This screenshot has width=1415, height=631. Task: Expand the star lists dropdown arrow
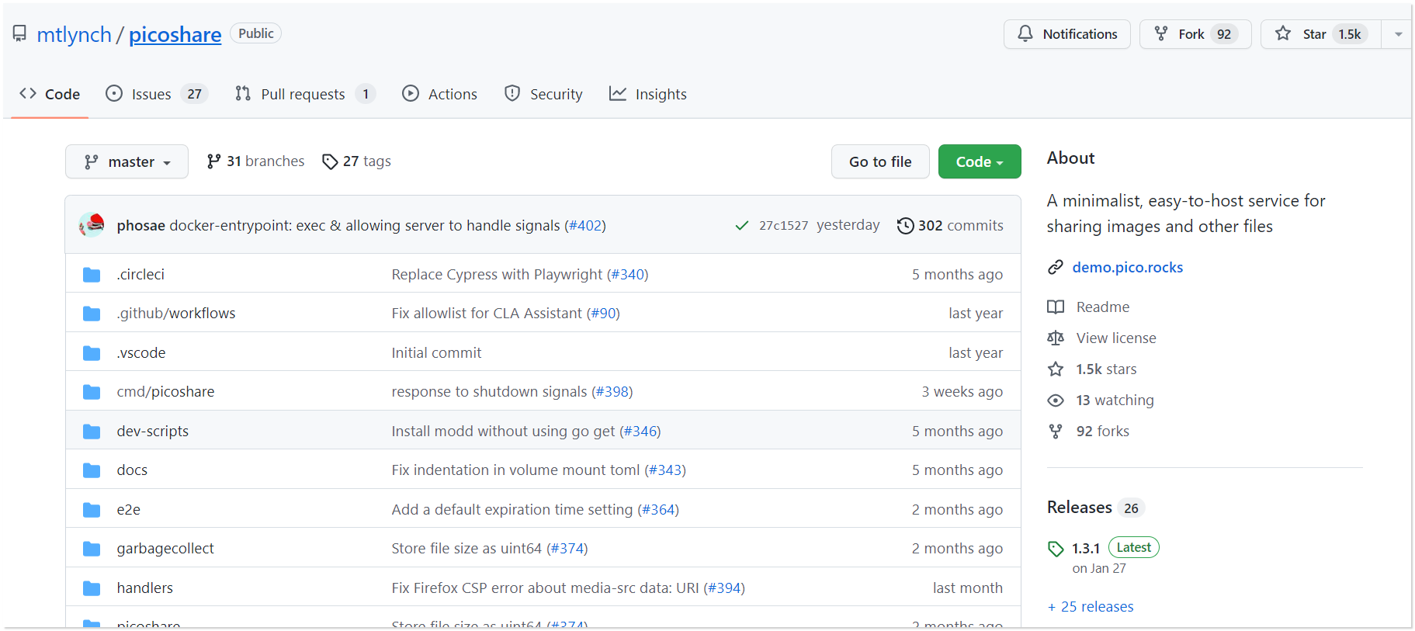[x=1398, y=34]
